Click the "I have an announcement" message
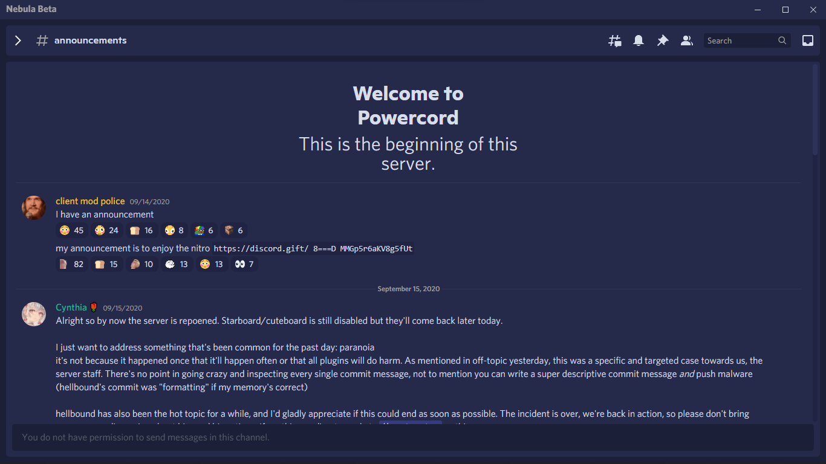826x464 pixels. (x=105, y=214)
